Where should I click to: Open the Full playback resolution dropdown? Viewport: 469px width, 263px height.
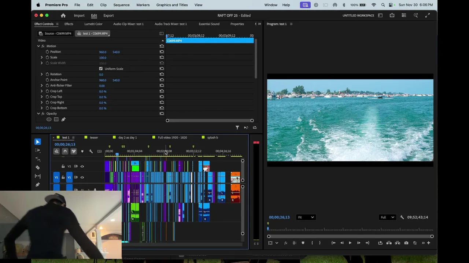coord(387,217)
